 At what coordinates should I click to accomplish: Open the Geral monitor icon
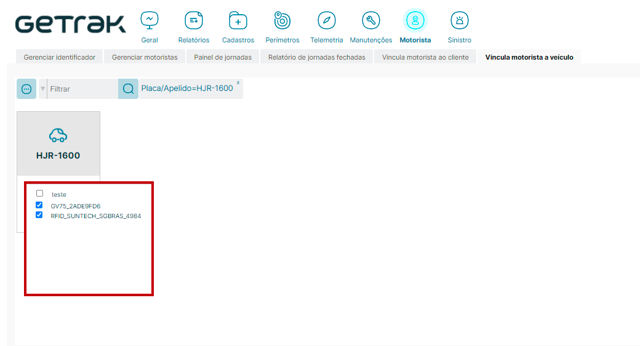(x=149, y=21)
